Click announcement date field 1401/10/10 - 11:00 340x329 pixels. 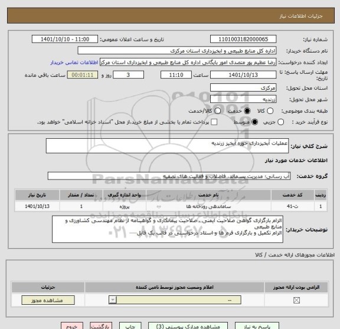(65, 40)
